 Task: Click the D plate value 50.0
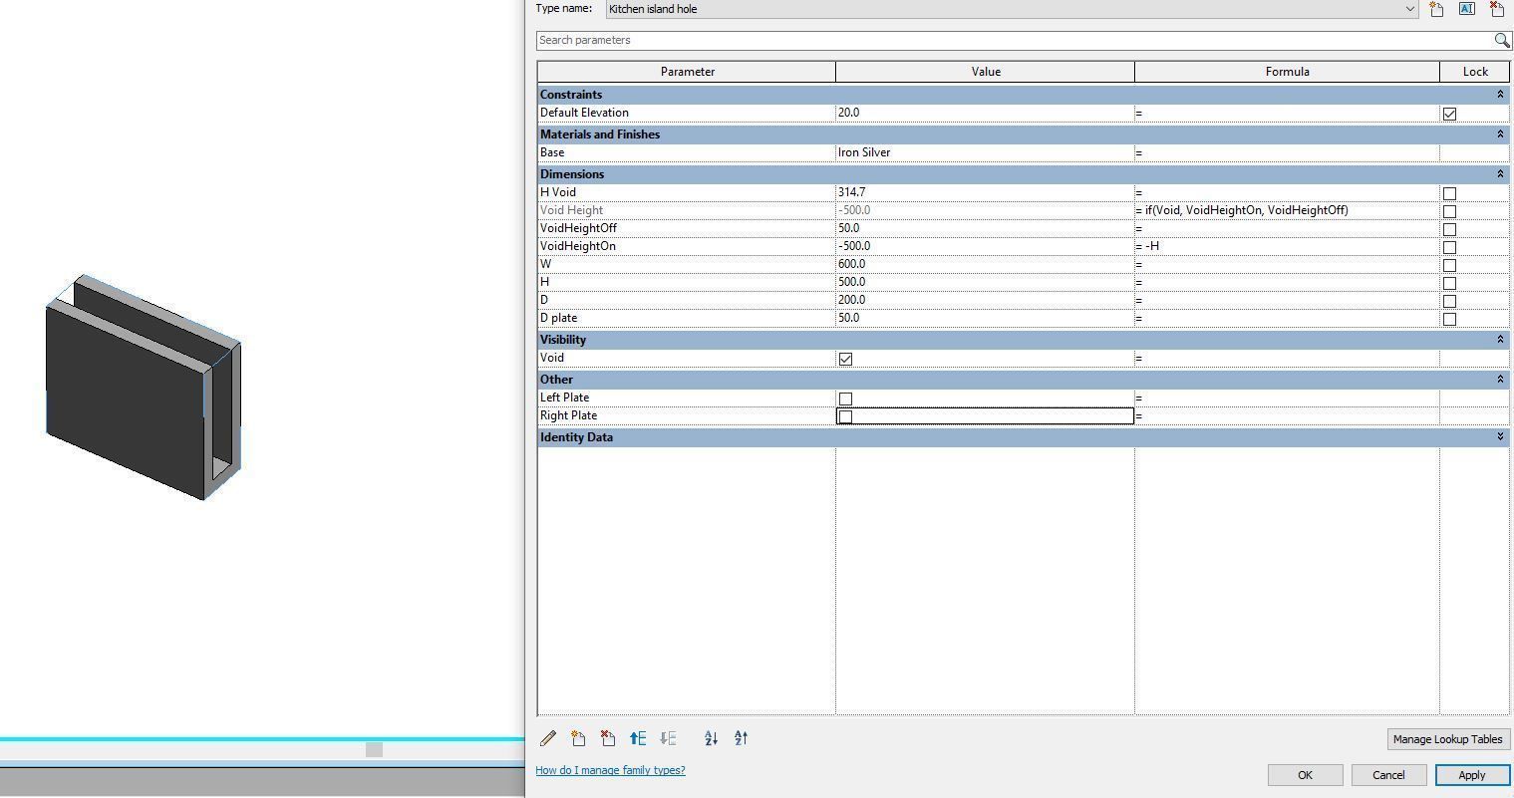pos(985,318)
